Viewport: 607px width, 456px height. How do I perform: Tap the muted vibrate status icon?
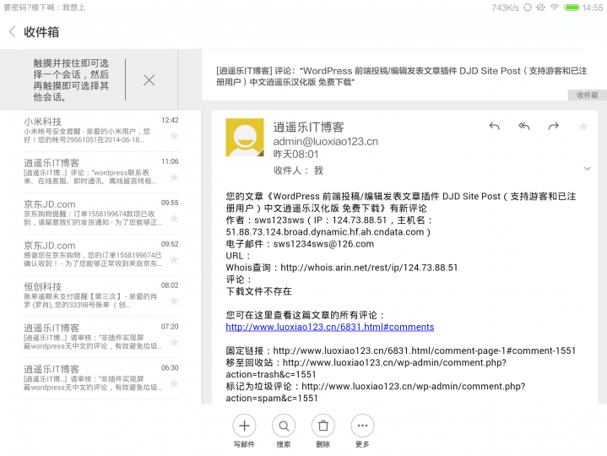[540, 8]
